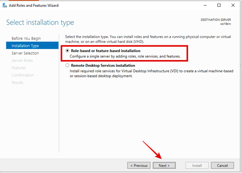Click the Remote Desktop Services installation label

pyautogui.click(x=103, y=65)
